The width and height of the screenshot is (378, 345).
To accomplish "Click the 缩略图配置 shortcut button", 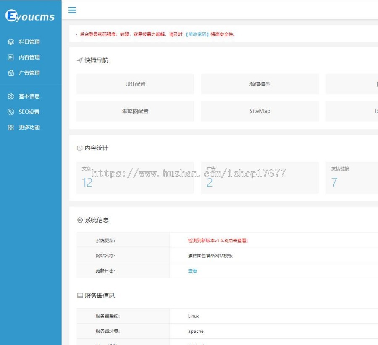I will coord(135,111).
